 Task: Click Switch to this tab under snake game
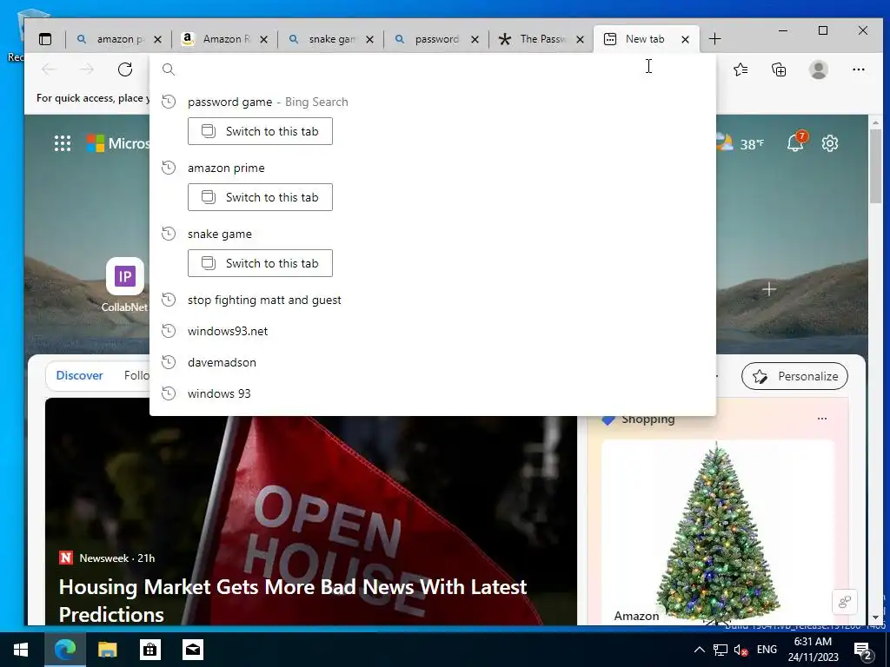260,263
